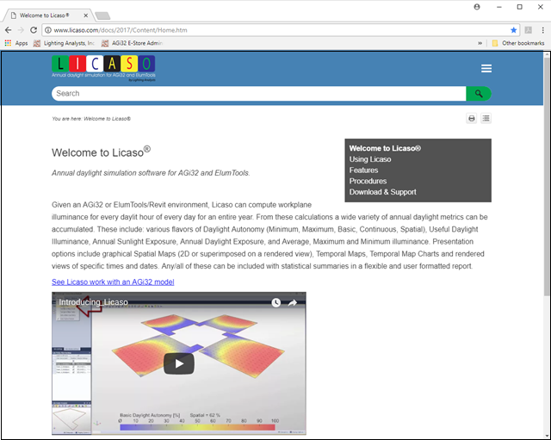Image resolution: width=551 pixels, height=440 pixels.
Task: Open 'See Licaso work with an AGi32 model' link
Action: click(113, 282)
